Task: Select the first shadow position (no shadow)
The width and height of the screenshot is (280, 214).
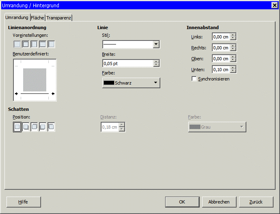Action: [x=17, y=127]
